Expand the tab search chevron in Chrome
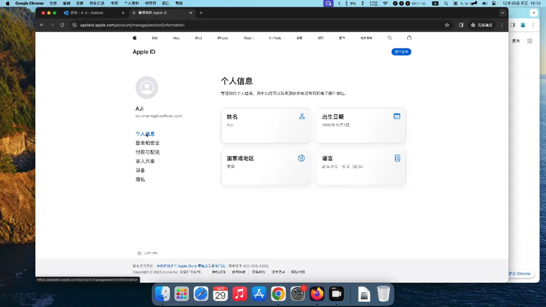This screenshot has height=307, width=546. click(x=502, y=13)
